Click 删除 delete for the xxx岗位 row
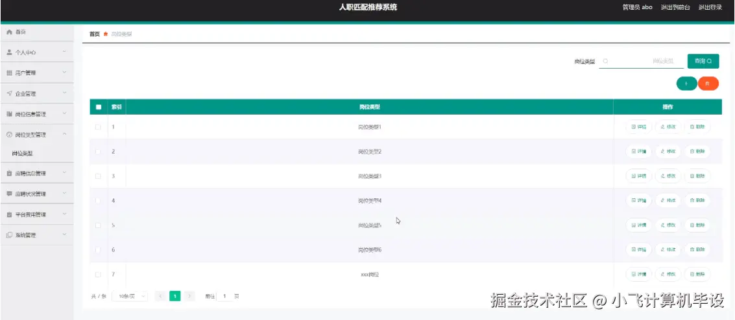Viewport: 735px width, 320px height. [697, 274]
